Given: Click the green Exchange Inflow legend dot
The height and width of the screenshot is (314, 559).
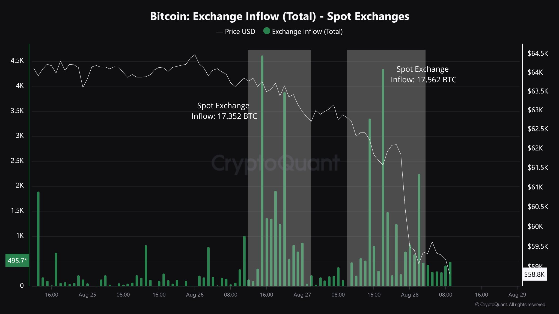Looking at the screenshot, I should point(267,31).
